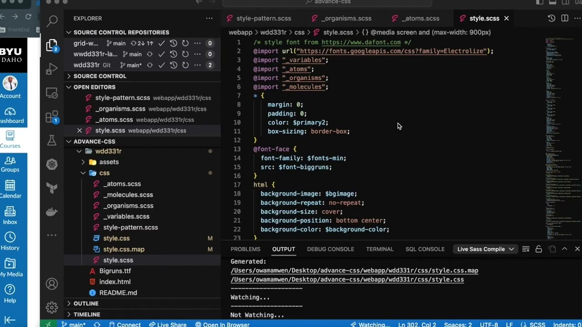Open style.css.map path in output
This screenshot has height=327, width=582.
pos(354,270)
